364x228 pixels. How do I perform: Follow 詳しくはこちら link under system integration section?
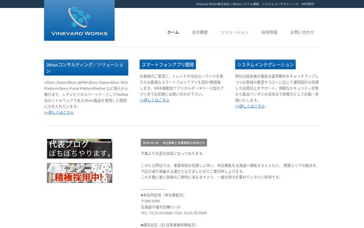click(x=250, y=107)
